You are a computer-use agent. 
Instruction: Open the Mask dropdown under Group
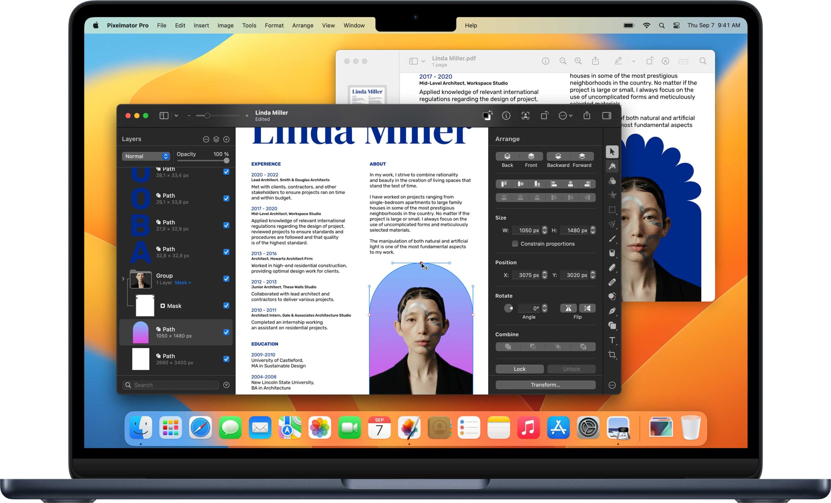[x=183, y=283]
